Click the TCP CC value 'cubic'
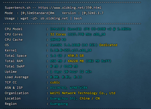This screenshot has width=151, height=109. [x=55, y=82]
